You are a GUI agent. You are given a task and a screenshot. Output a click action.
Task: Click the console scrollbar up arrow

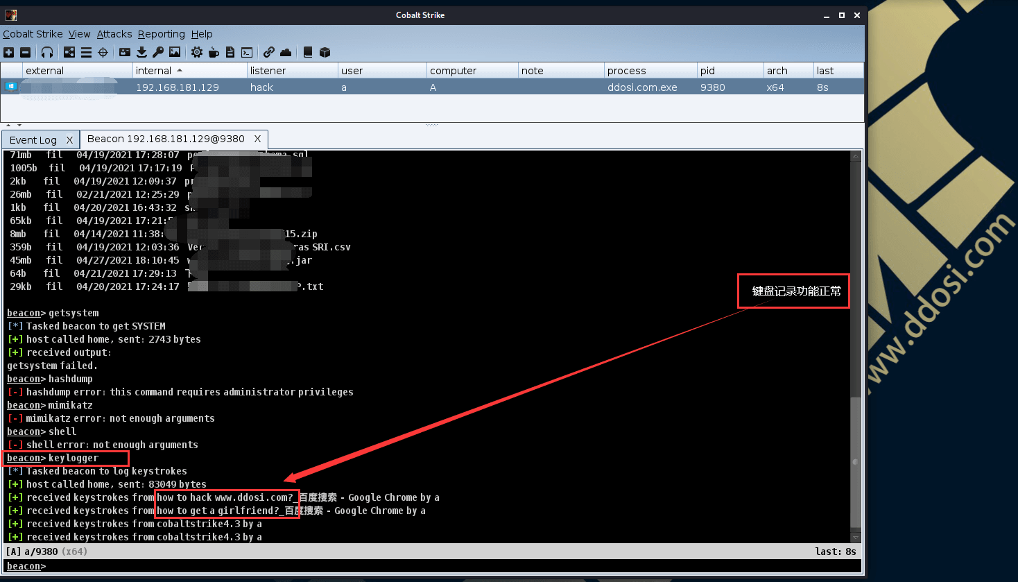click(855, 156)
